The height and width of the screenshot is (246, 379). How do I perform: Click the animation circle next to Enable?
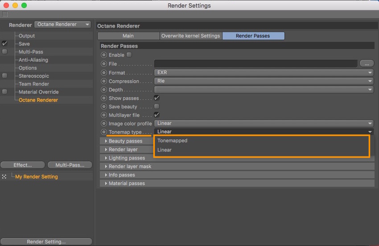104,55
